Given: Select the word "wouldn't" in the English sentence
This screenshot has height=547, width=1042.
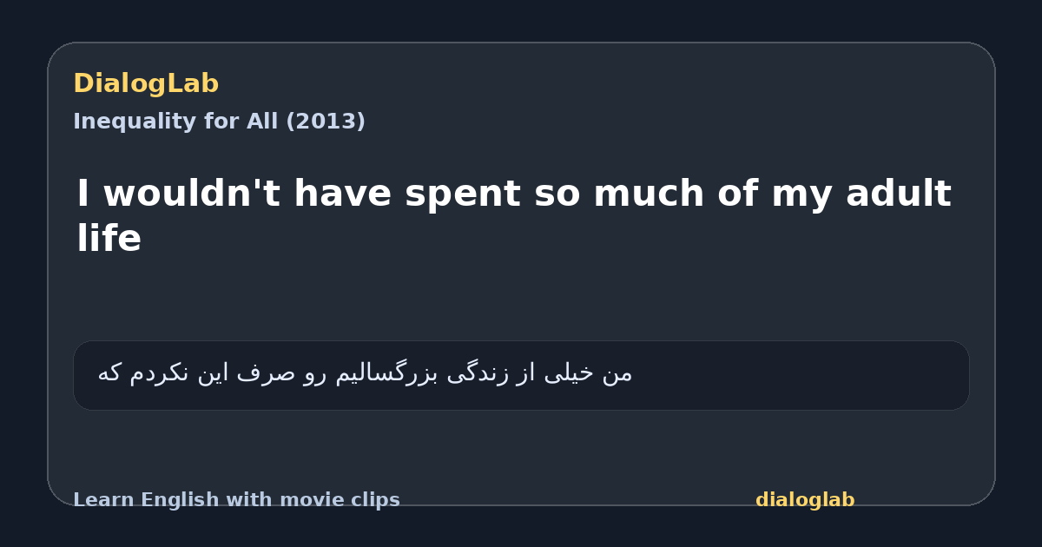Looking at the screenshot, I should pyautogui.click(x=190, y=193).
